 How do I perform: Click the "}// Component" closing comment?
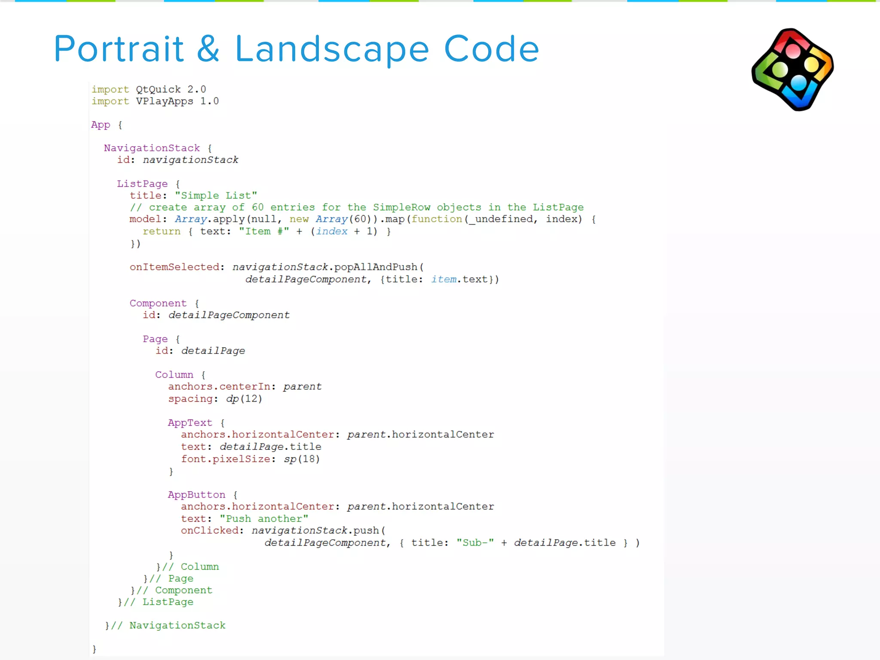pyautogui.click(x=171, y=590)
